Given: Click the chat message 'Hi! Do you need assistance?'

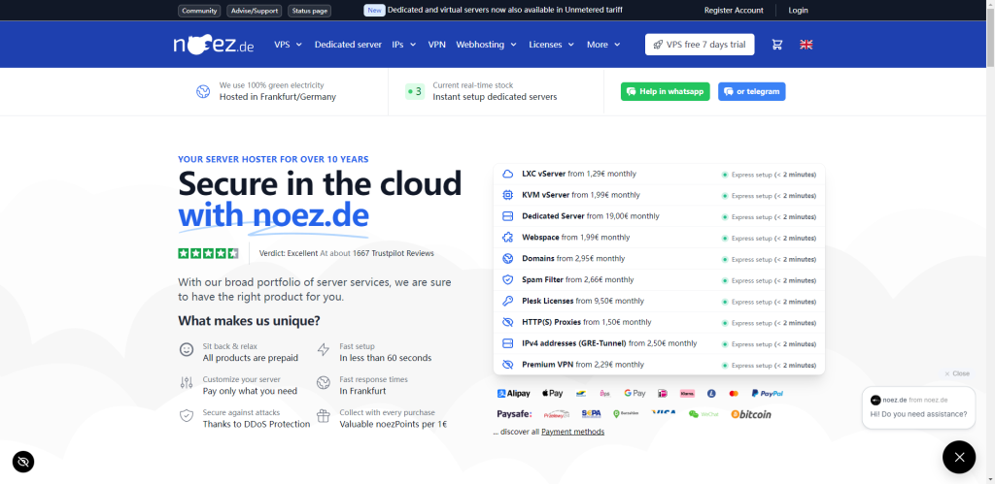Looking at the screenshot, I should [918, 414].
